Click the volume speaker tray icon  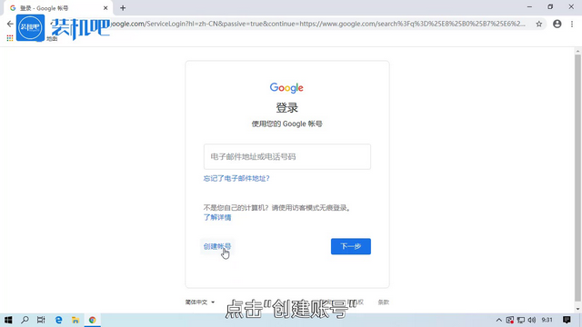pos(532,320)
